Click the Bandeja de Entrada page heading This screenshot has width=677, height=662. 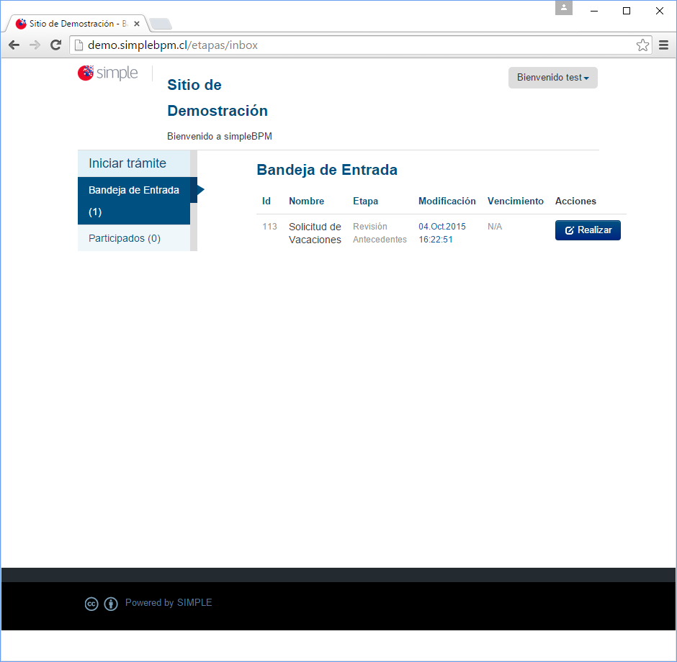327,170
